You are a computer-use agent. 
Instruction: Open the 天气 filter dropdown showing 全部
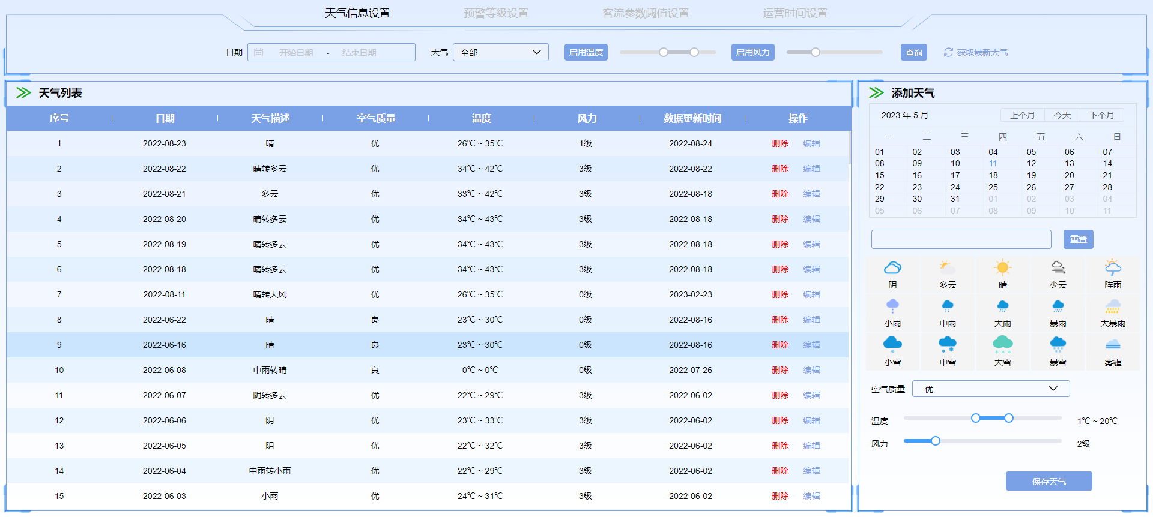tap(500, 52)
